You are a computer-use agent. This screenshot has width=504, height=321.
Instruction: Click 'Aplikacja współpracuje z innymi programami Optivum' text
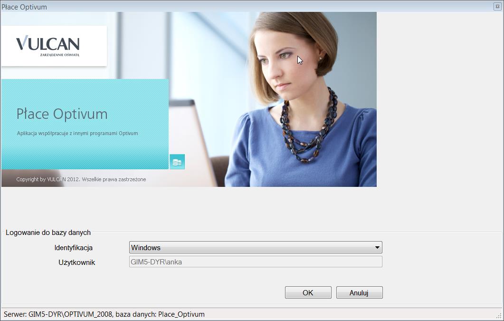click(77, 133)
